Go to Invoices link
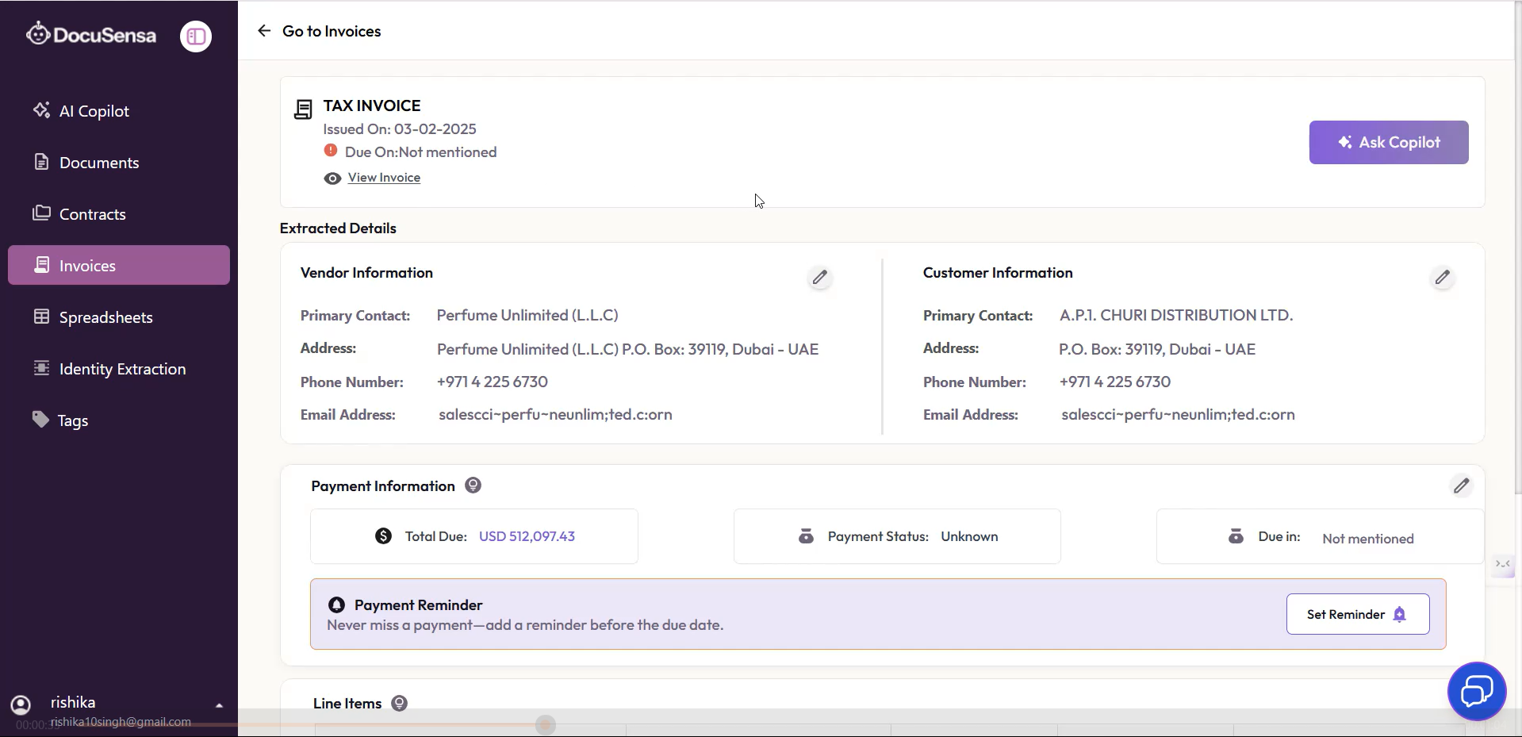This screenshot has height=737, width=1522. click(332, 31)
